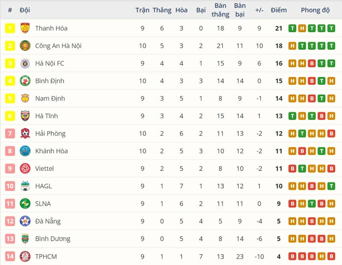Click the Hà Nội FC logo
The image size is (342, 265).
click(x=25, y=63)
